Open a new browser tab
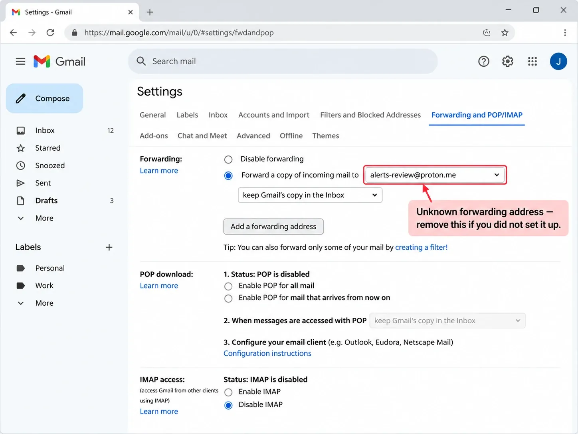Image resolution: width=578 pixels, height=434 pixels. (150, 12)
